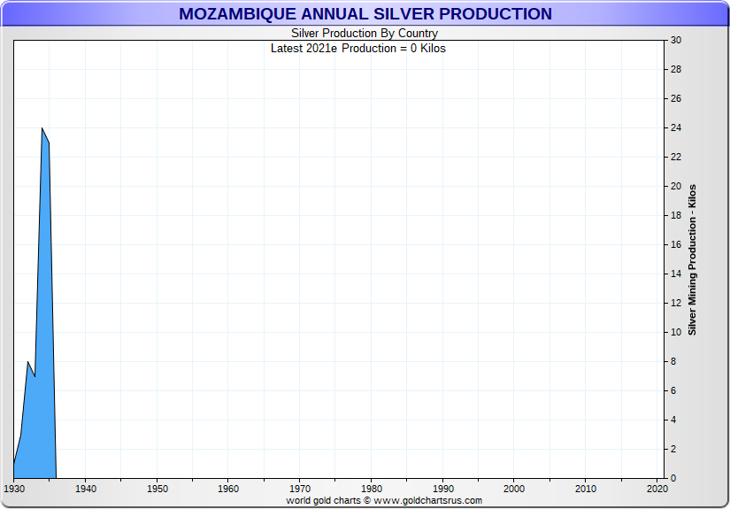Select the 1930 label on the x-axis
The height and width of the screenshot is (509, 730).
pyautogui.click(x=14, y=489)
